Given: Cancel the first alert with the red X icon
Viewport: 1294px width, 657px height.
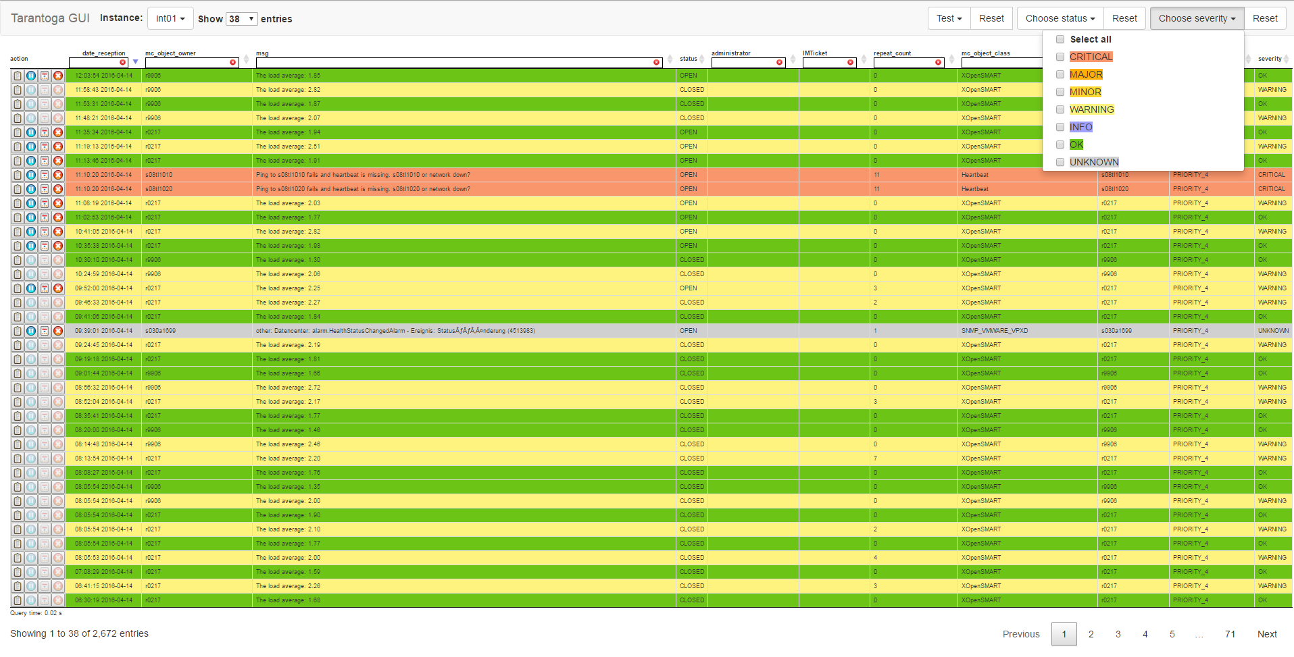Looking at the screenshot, I should tap(57, 75).
